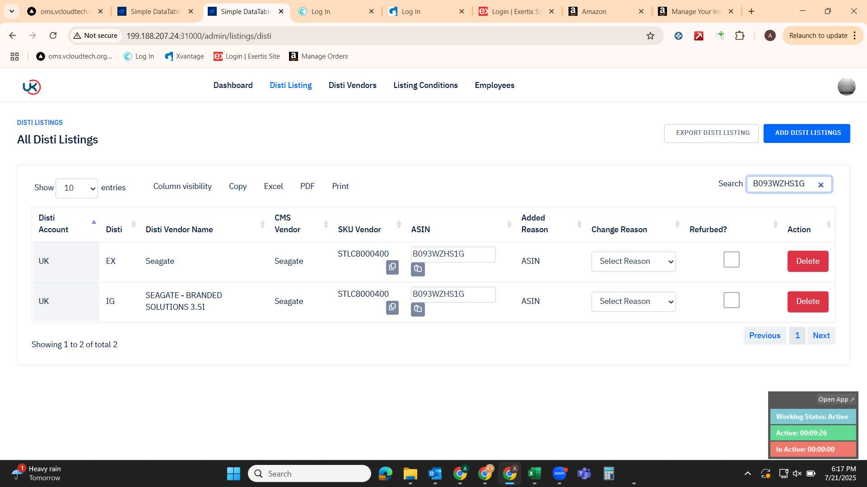This screenshot has height=487, width=867.
Task: Open the Dashboard menu
Action: 233,85
